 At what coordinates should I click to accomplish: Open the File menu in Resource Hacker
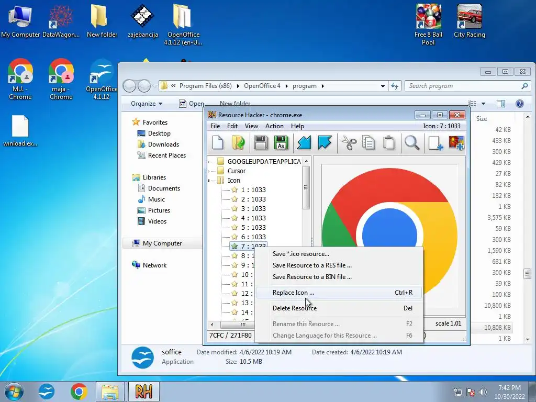click(215, 126)
